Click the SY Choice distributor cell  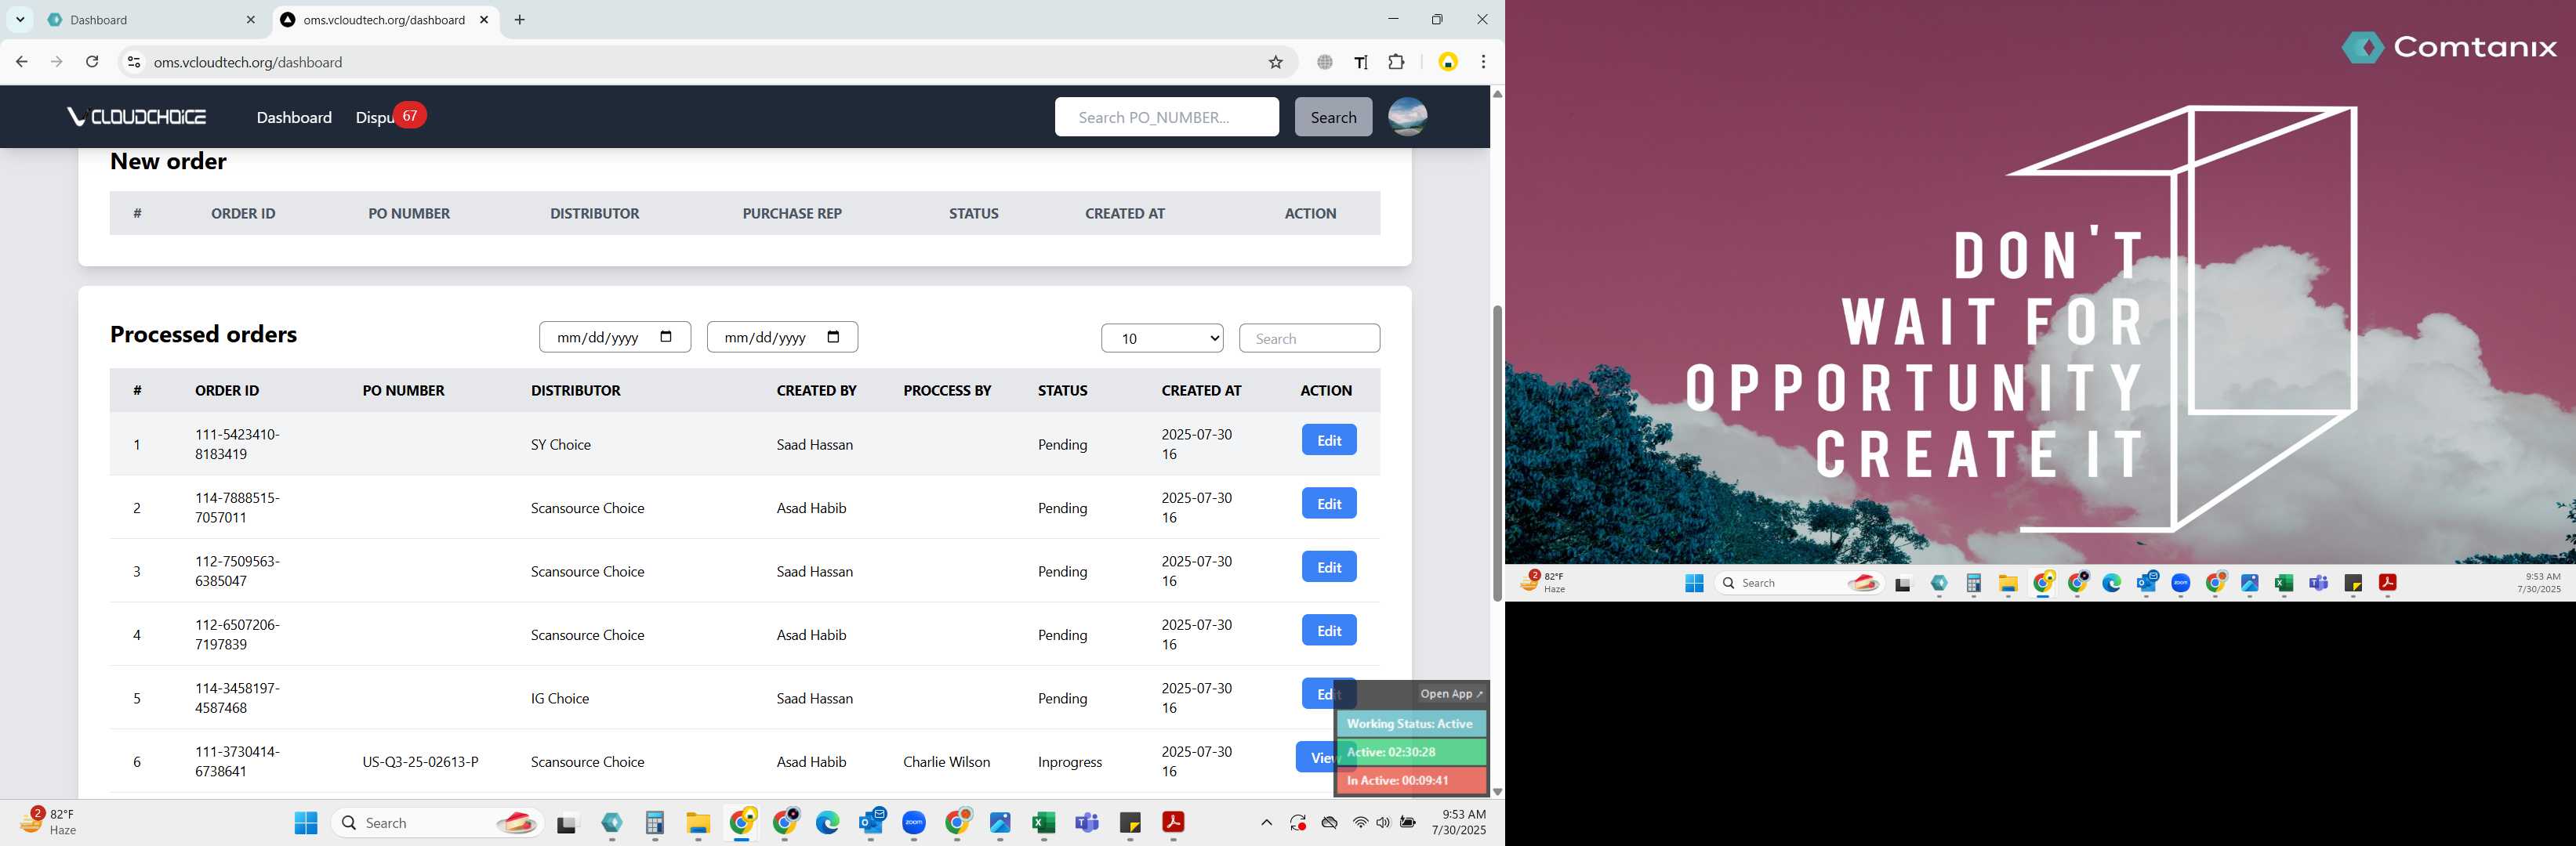pos(560,444)
